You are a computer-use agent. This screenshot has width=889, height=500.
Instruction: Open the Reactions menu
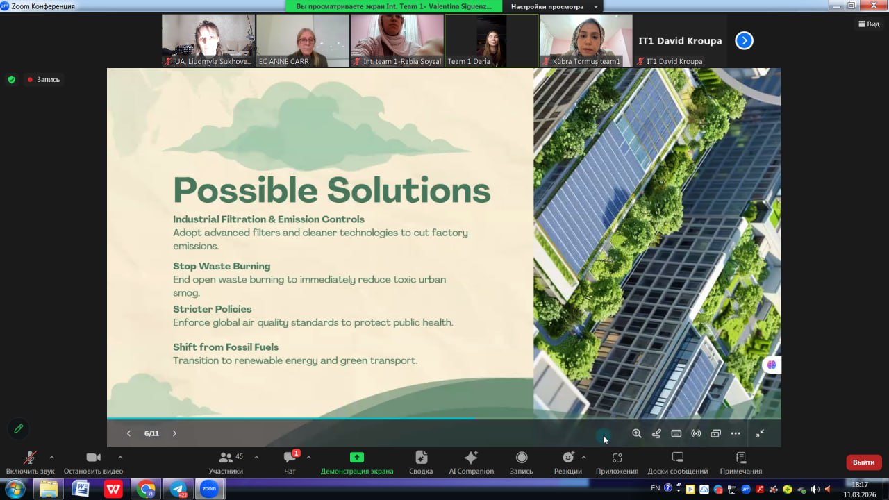click(x=567, y=462)
